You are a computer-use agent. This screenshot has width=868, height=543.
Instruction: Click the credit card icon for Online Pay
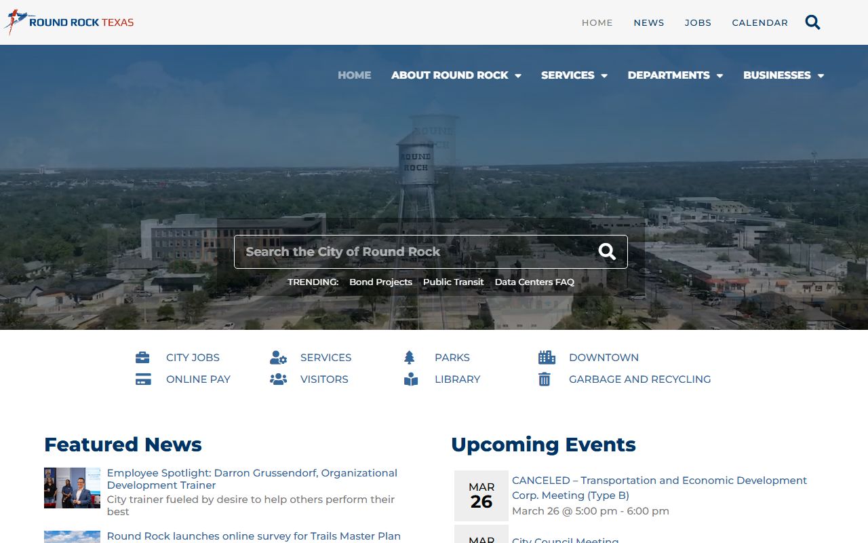[142, 379]
